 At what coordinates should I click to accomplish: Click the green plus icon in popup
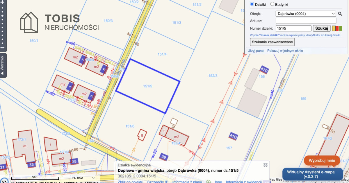(x=208, y=182)
